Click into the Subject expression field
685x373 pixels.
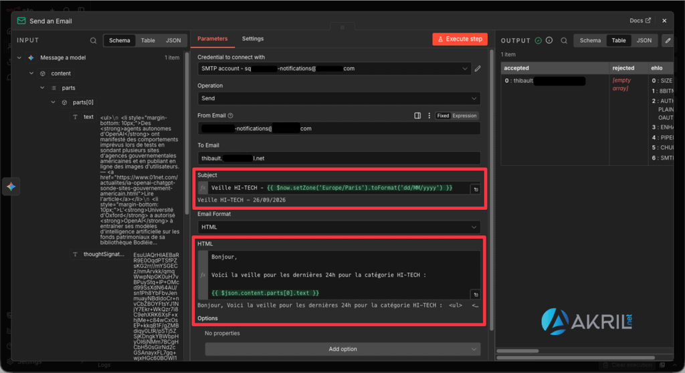(x=338, y=188)
